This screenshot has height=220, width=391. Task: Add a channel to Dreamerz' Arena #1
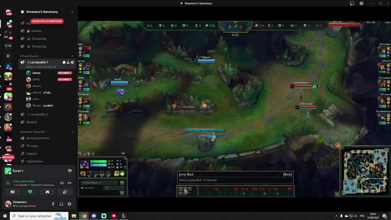[x=72, y=132]
